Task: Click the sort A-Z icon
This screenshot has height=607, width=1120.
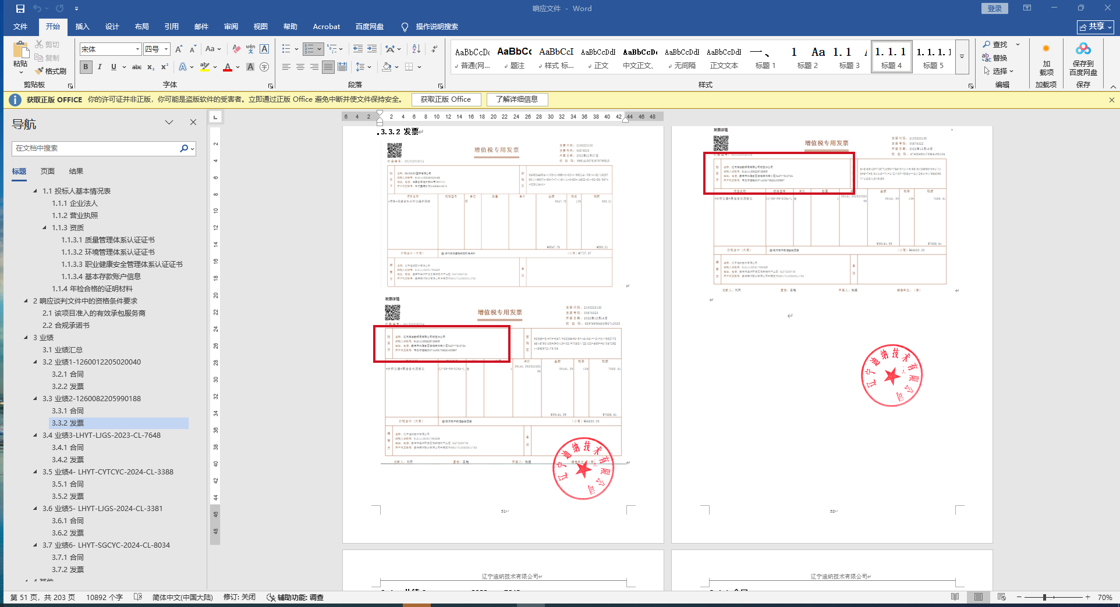Action: (x=416, y=49)
